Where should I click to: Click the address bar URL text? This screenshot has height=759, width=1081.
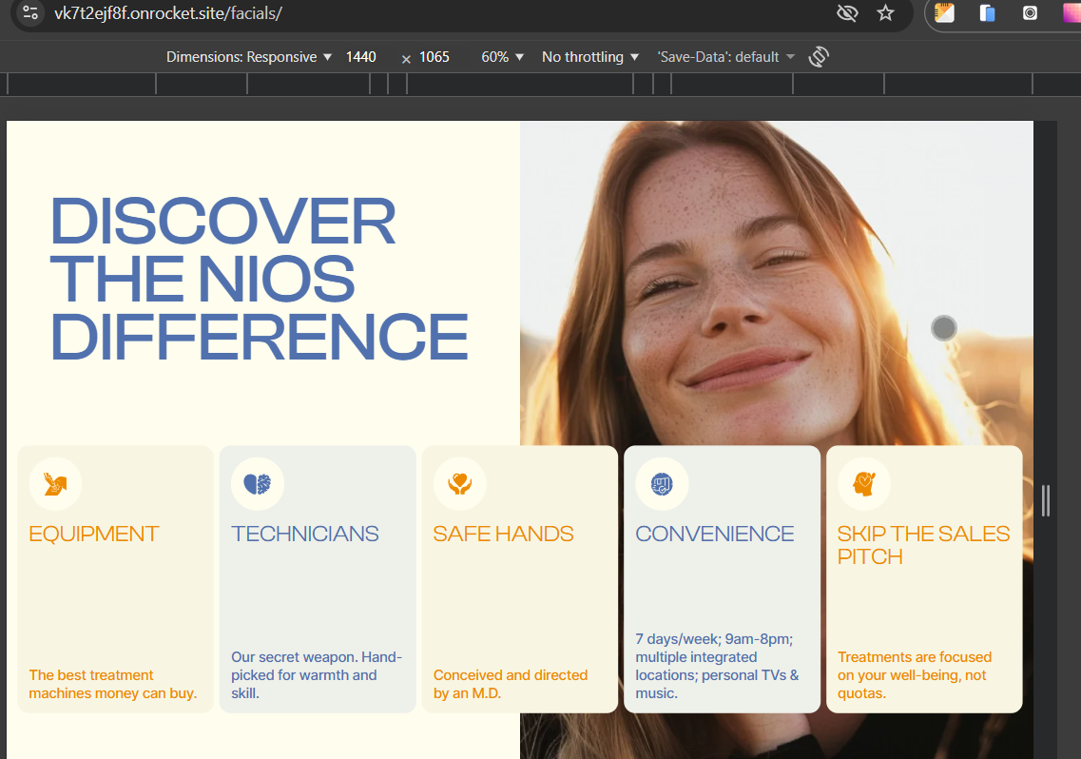(x=168, y=13)
